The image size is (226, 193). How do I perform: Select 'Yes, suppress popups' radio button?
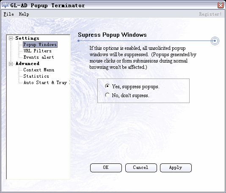tap(107, 86)
